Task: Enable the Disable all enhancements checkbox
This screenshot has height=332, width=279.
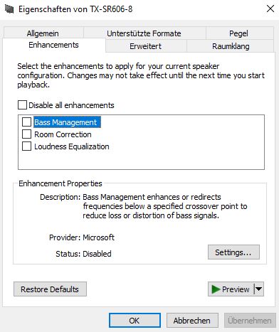Action: coord(22,105)
